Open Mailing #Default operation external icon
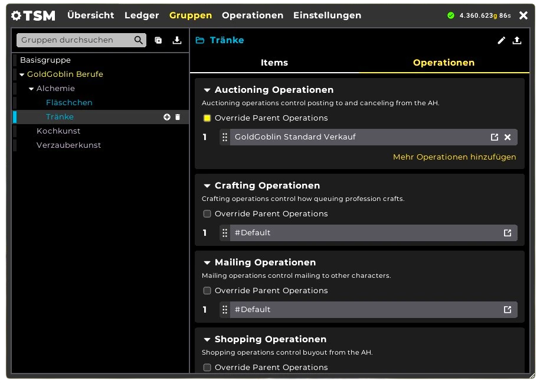540x383 pixels. (508, 310)
